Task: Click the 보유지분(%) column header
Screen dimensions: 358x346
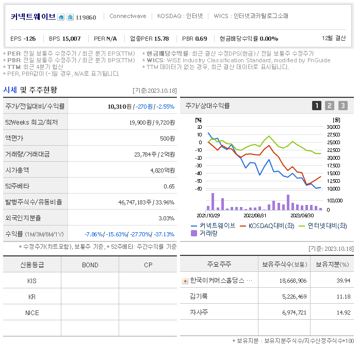Action: point(332,264)
